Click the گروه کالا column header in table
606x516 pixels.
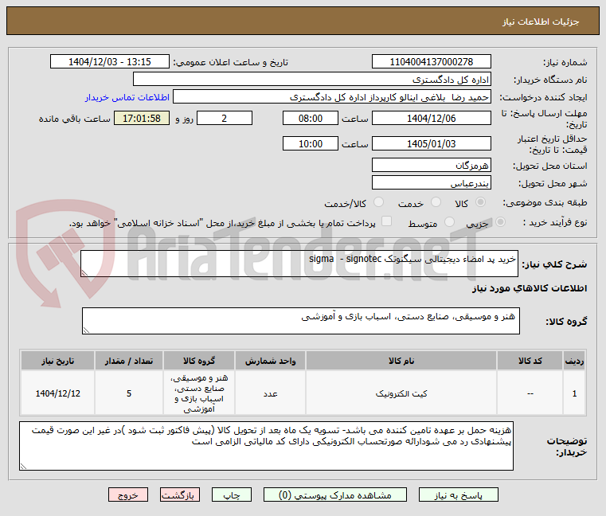click(198, 361)
